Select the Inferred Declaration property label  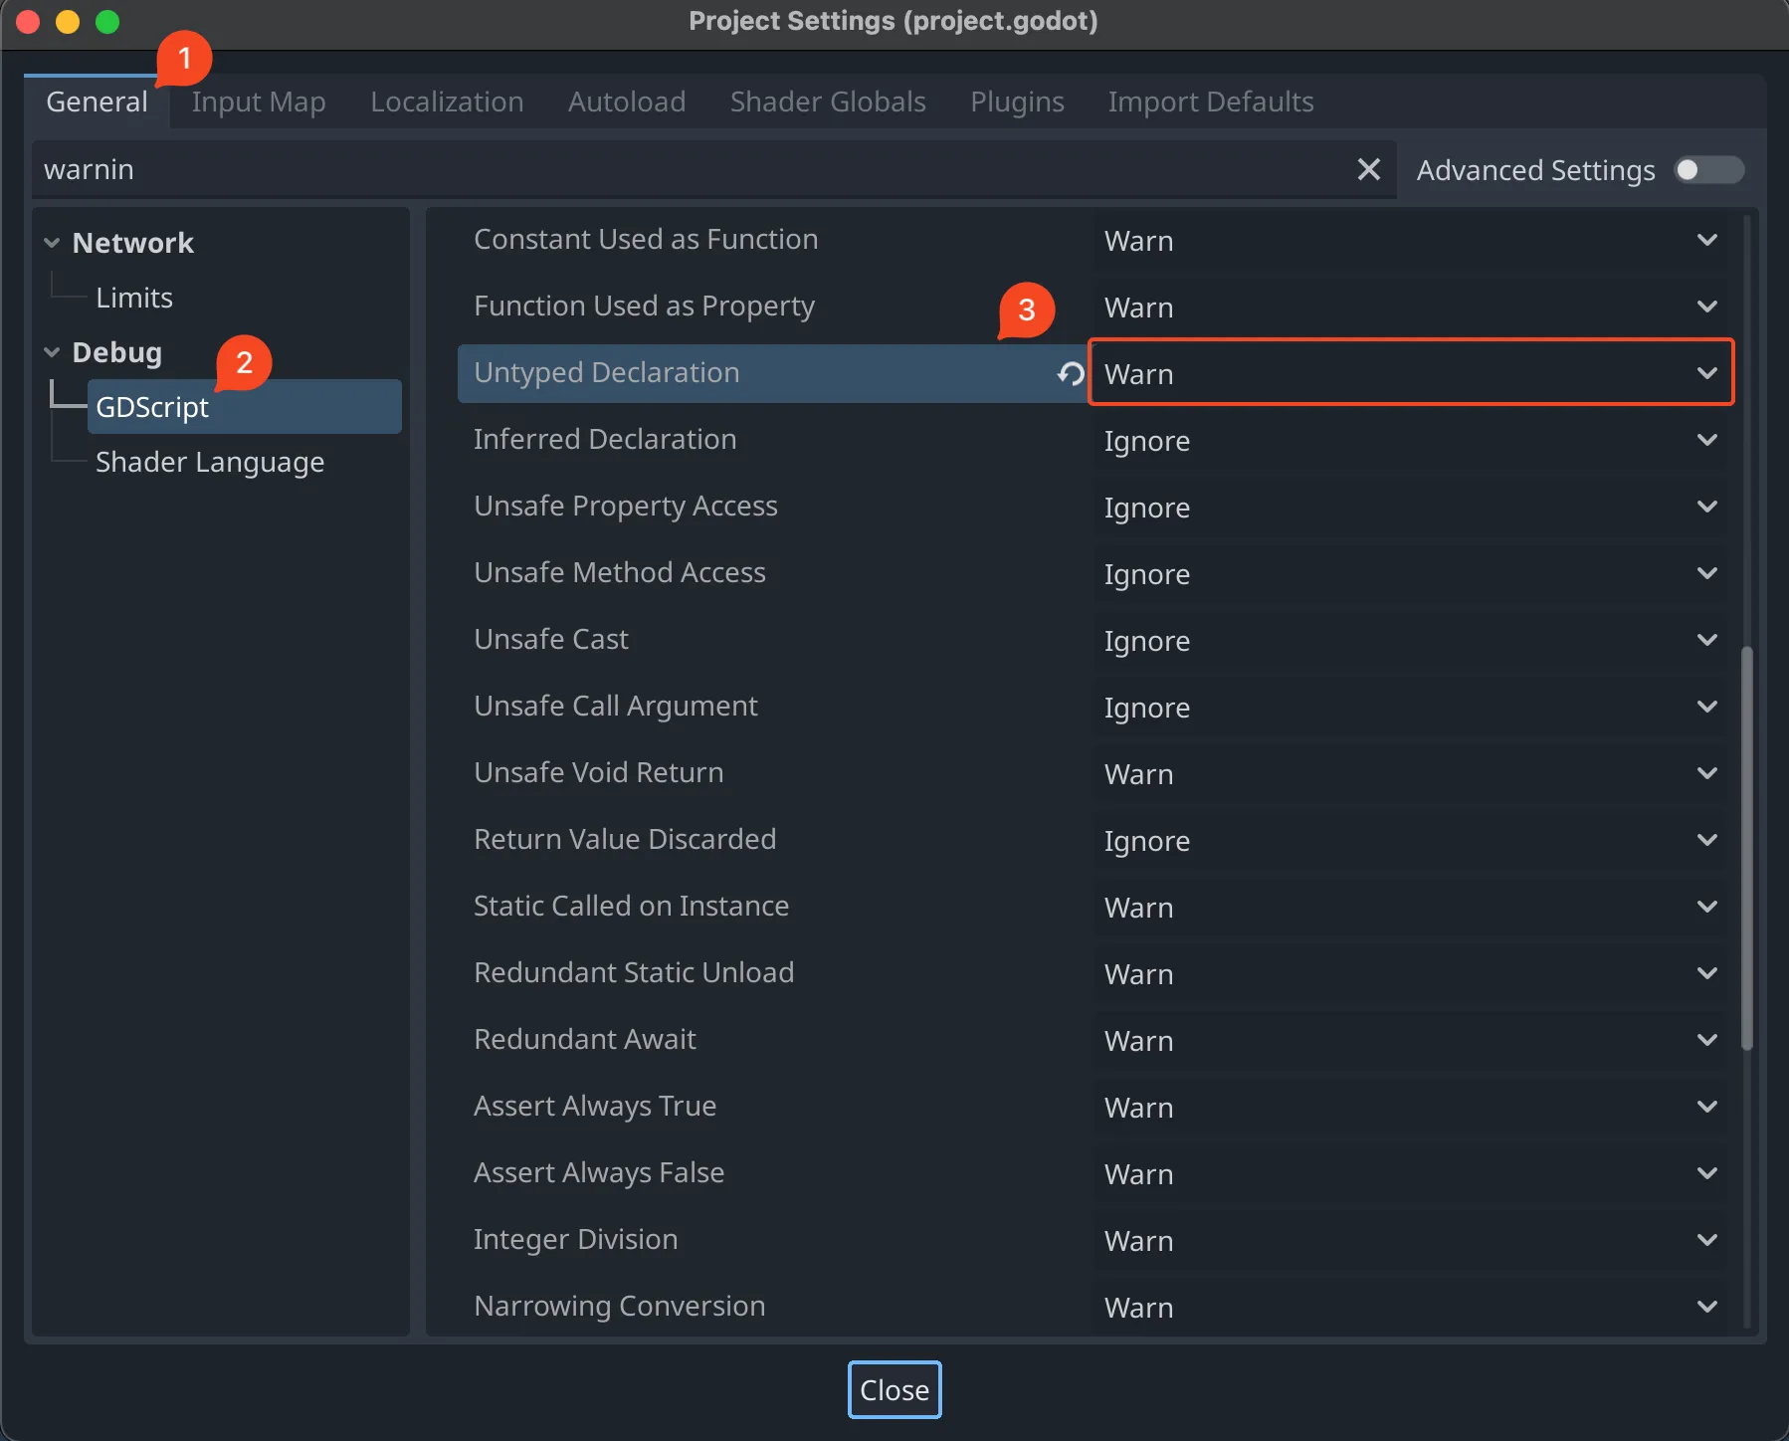click(x=605, y=439)
